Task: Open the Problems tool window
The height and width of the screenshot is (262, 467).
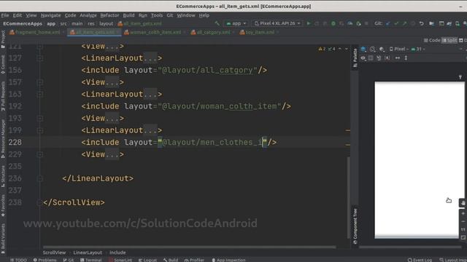Action: [x=45, y=260]
